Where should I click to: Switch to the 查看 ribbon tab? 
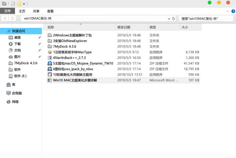tap(50, 11)
